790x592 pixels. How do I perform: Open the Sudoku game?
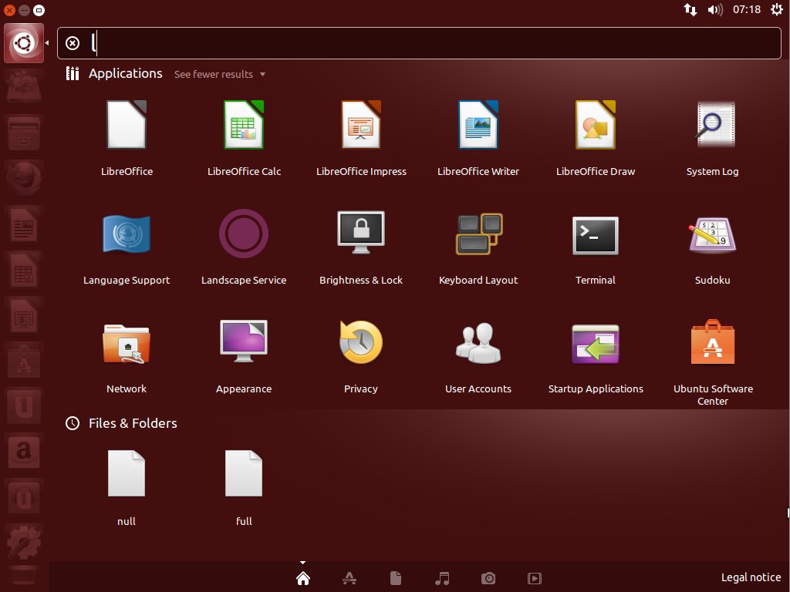[713, 235]
